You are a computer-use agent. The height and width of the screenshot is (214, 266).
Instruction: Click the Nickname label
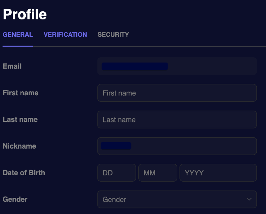19,146
